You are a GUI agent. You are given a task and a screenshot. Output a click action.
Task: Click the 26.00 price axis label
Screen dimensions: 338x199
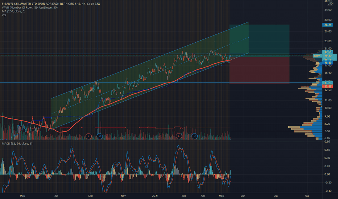(328, 31)
